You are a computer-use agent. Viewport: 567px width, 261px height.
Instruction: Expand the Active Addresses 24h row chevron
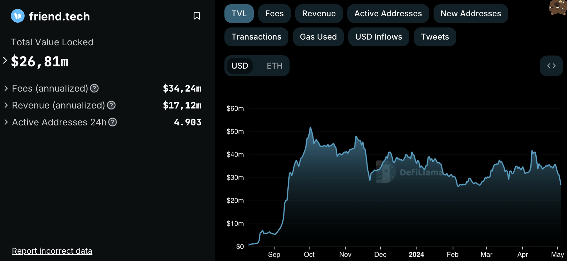(6, 122)
